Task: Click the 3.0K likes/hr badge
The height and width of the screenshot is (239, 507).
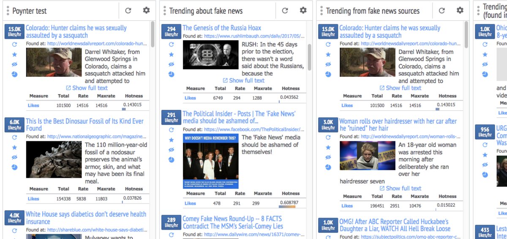Action: click(328, 125)
